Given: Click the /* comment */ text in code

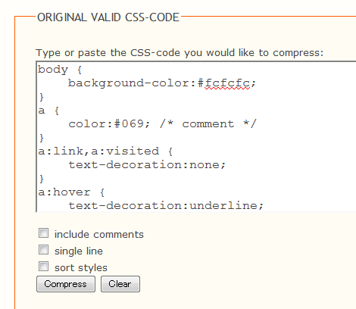Looking at the screenshot, I should pyautogui.click(x=208, y=124).
